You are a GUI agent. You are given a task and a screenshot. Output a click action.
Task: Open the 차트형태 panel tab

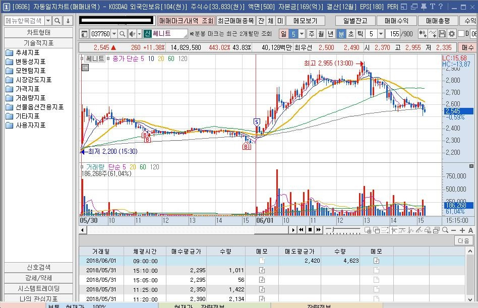pyautogui.click(x=38, y=32)
